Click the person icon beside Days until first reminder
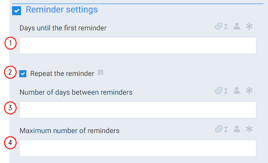This screenshot has height=163, width=268. pos(237,26)
